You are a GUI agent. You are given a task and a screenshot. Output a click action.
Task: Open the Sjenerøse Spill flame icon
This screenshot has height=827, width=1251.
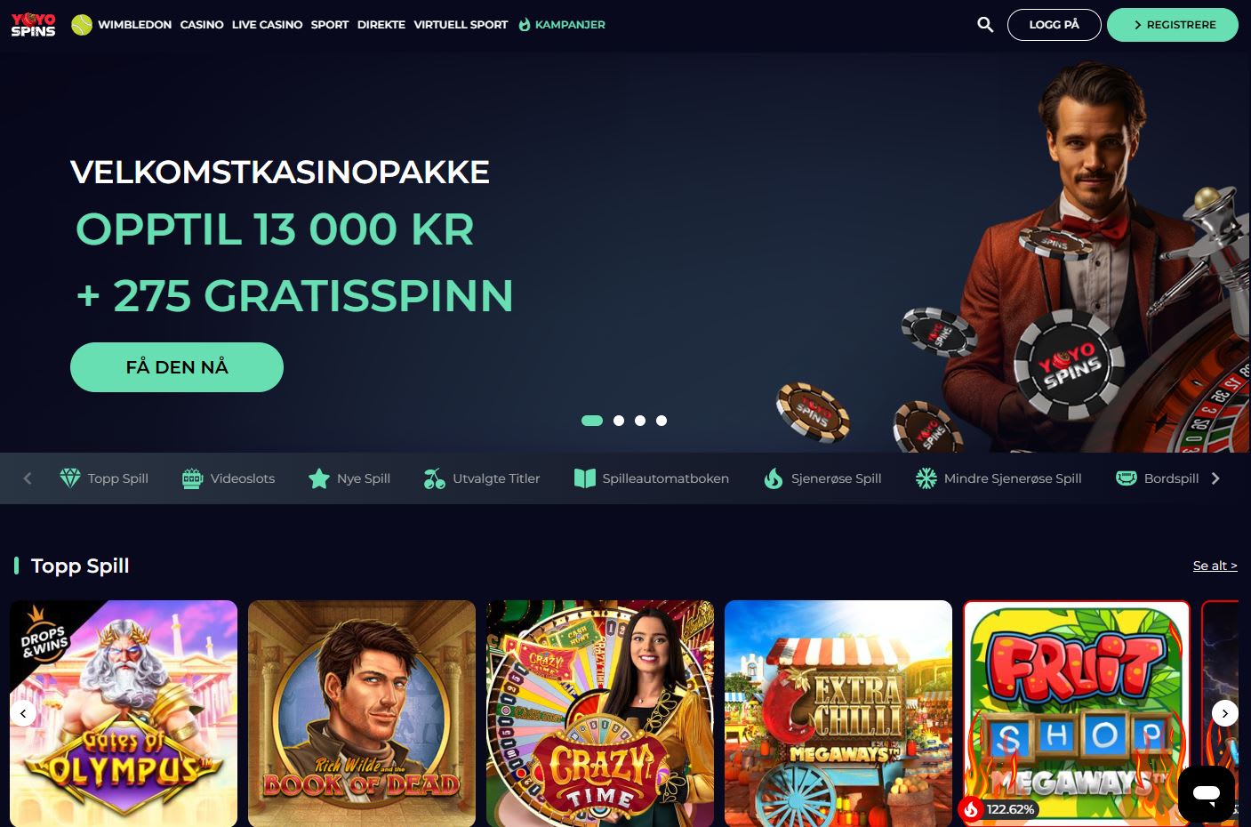coord(774,478)
